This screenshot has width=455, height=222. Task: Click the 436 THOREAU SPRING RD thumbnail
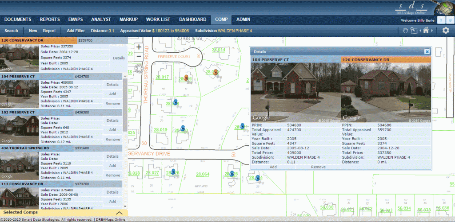click(20, 166)
